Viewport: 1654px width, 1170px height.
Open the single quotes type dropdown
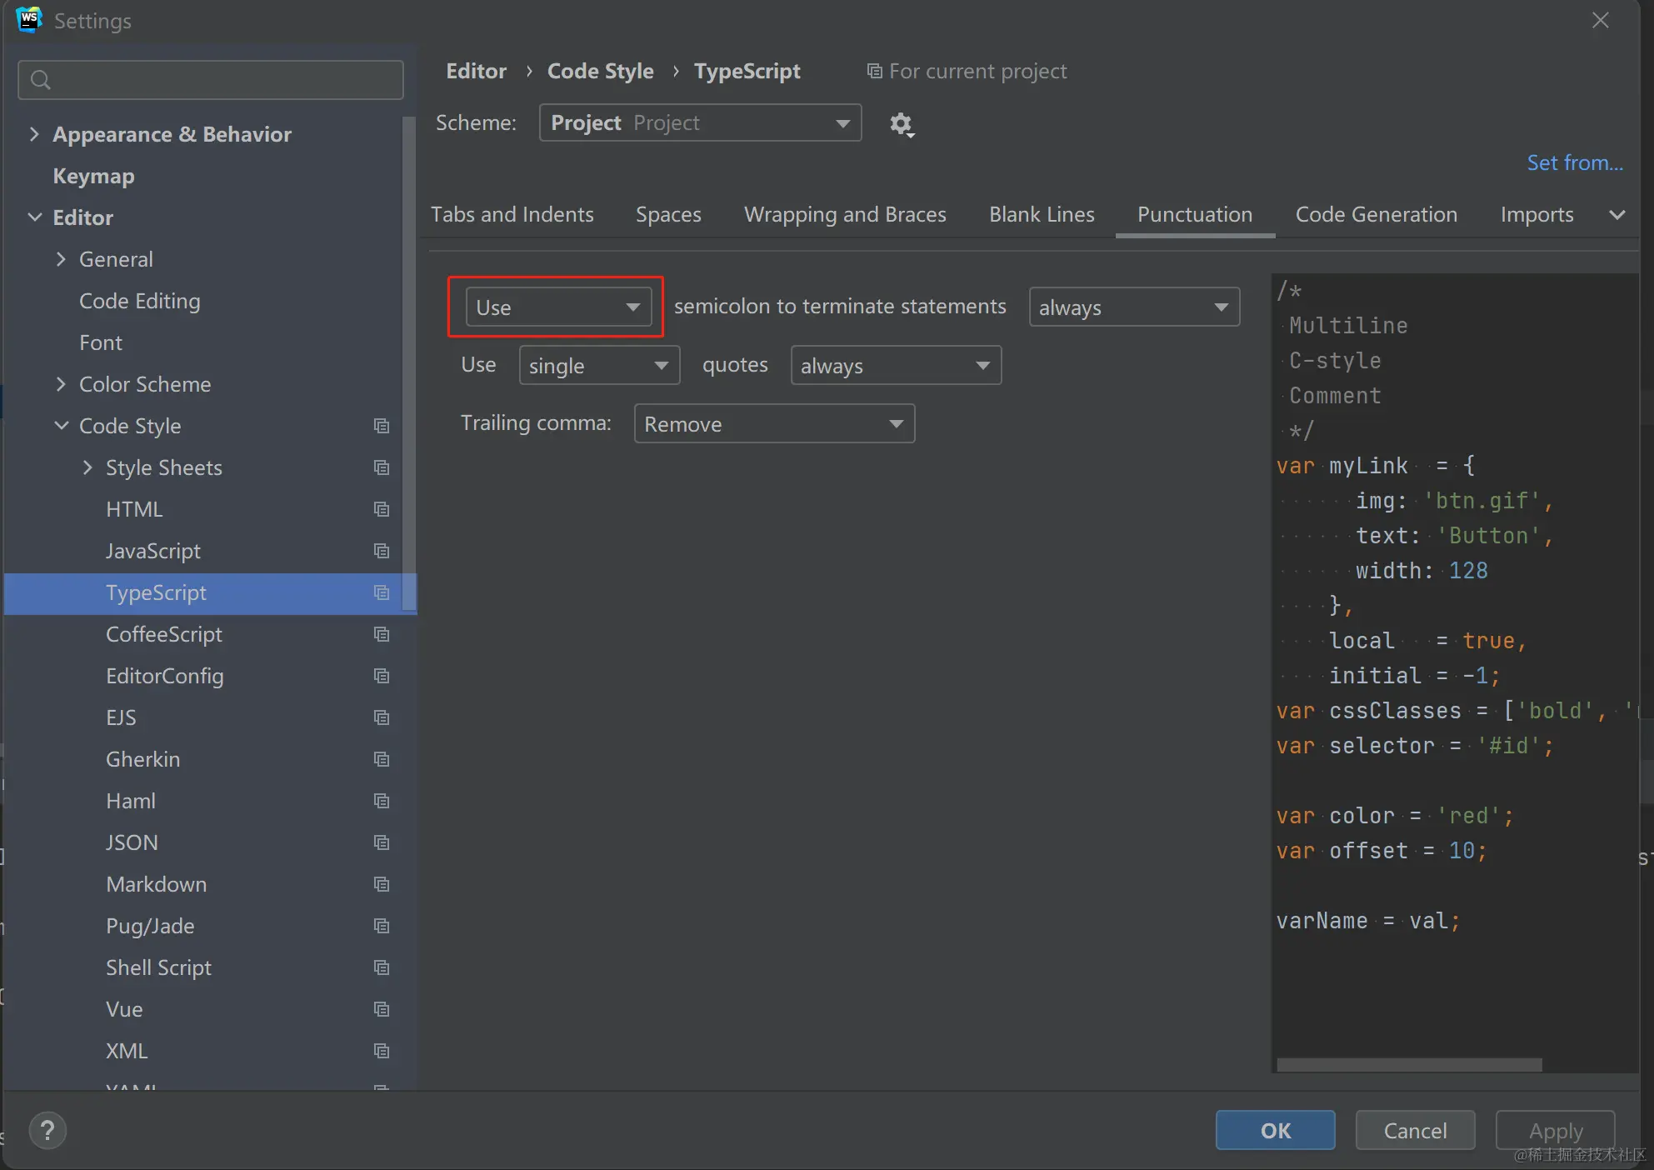click(598, 365)
